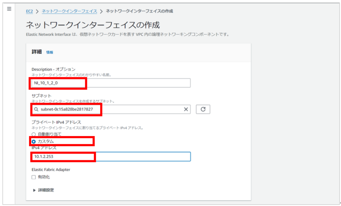Enable the Elastic Fabric Adapter 有効化 checkbox

click(34, 177)
